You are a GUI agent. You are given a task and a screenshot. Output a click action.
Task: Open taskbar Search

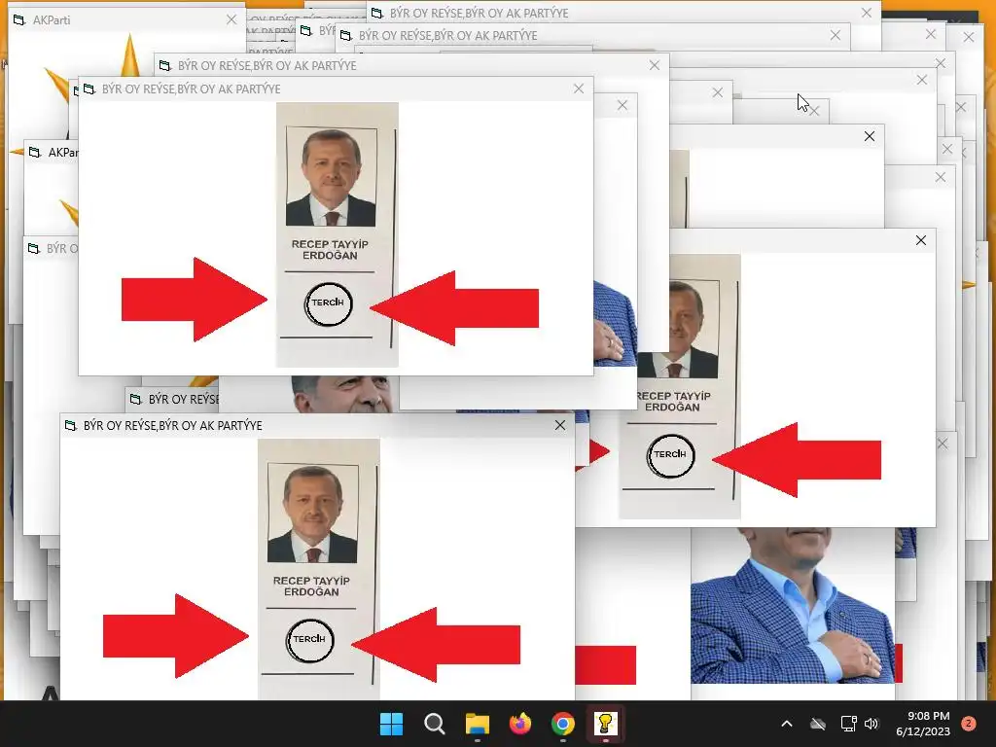point(435,724)
